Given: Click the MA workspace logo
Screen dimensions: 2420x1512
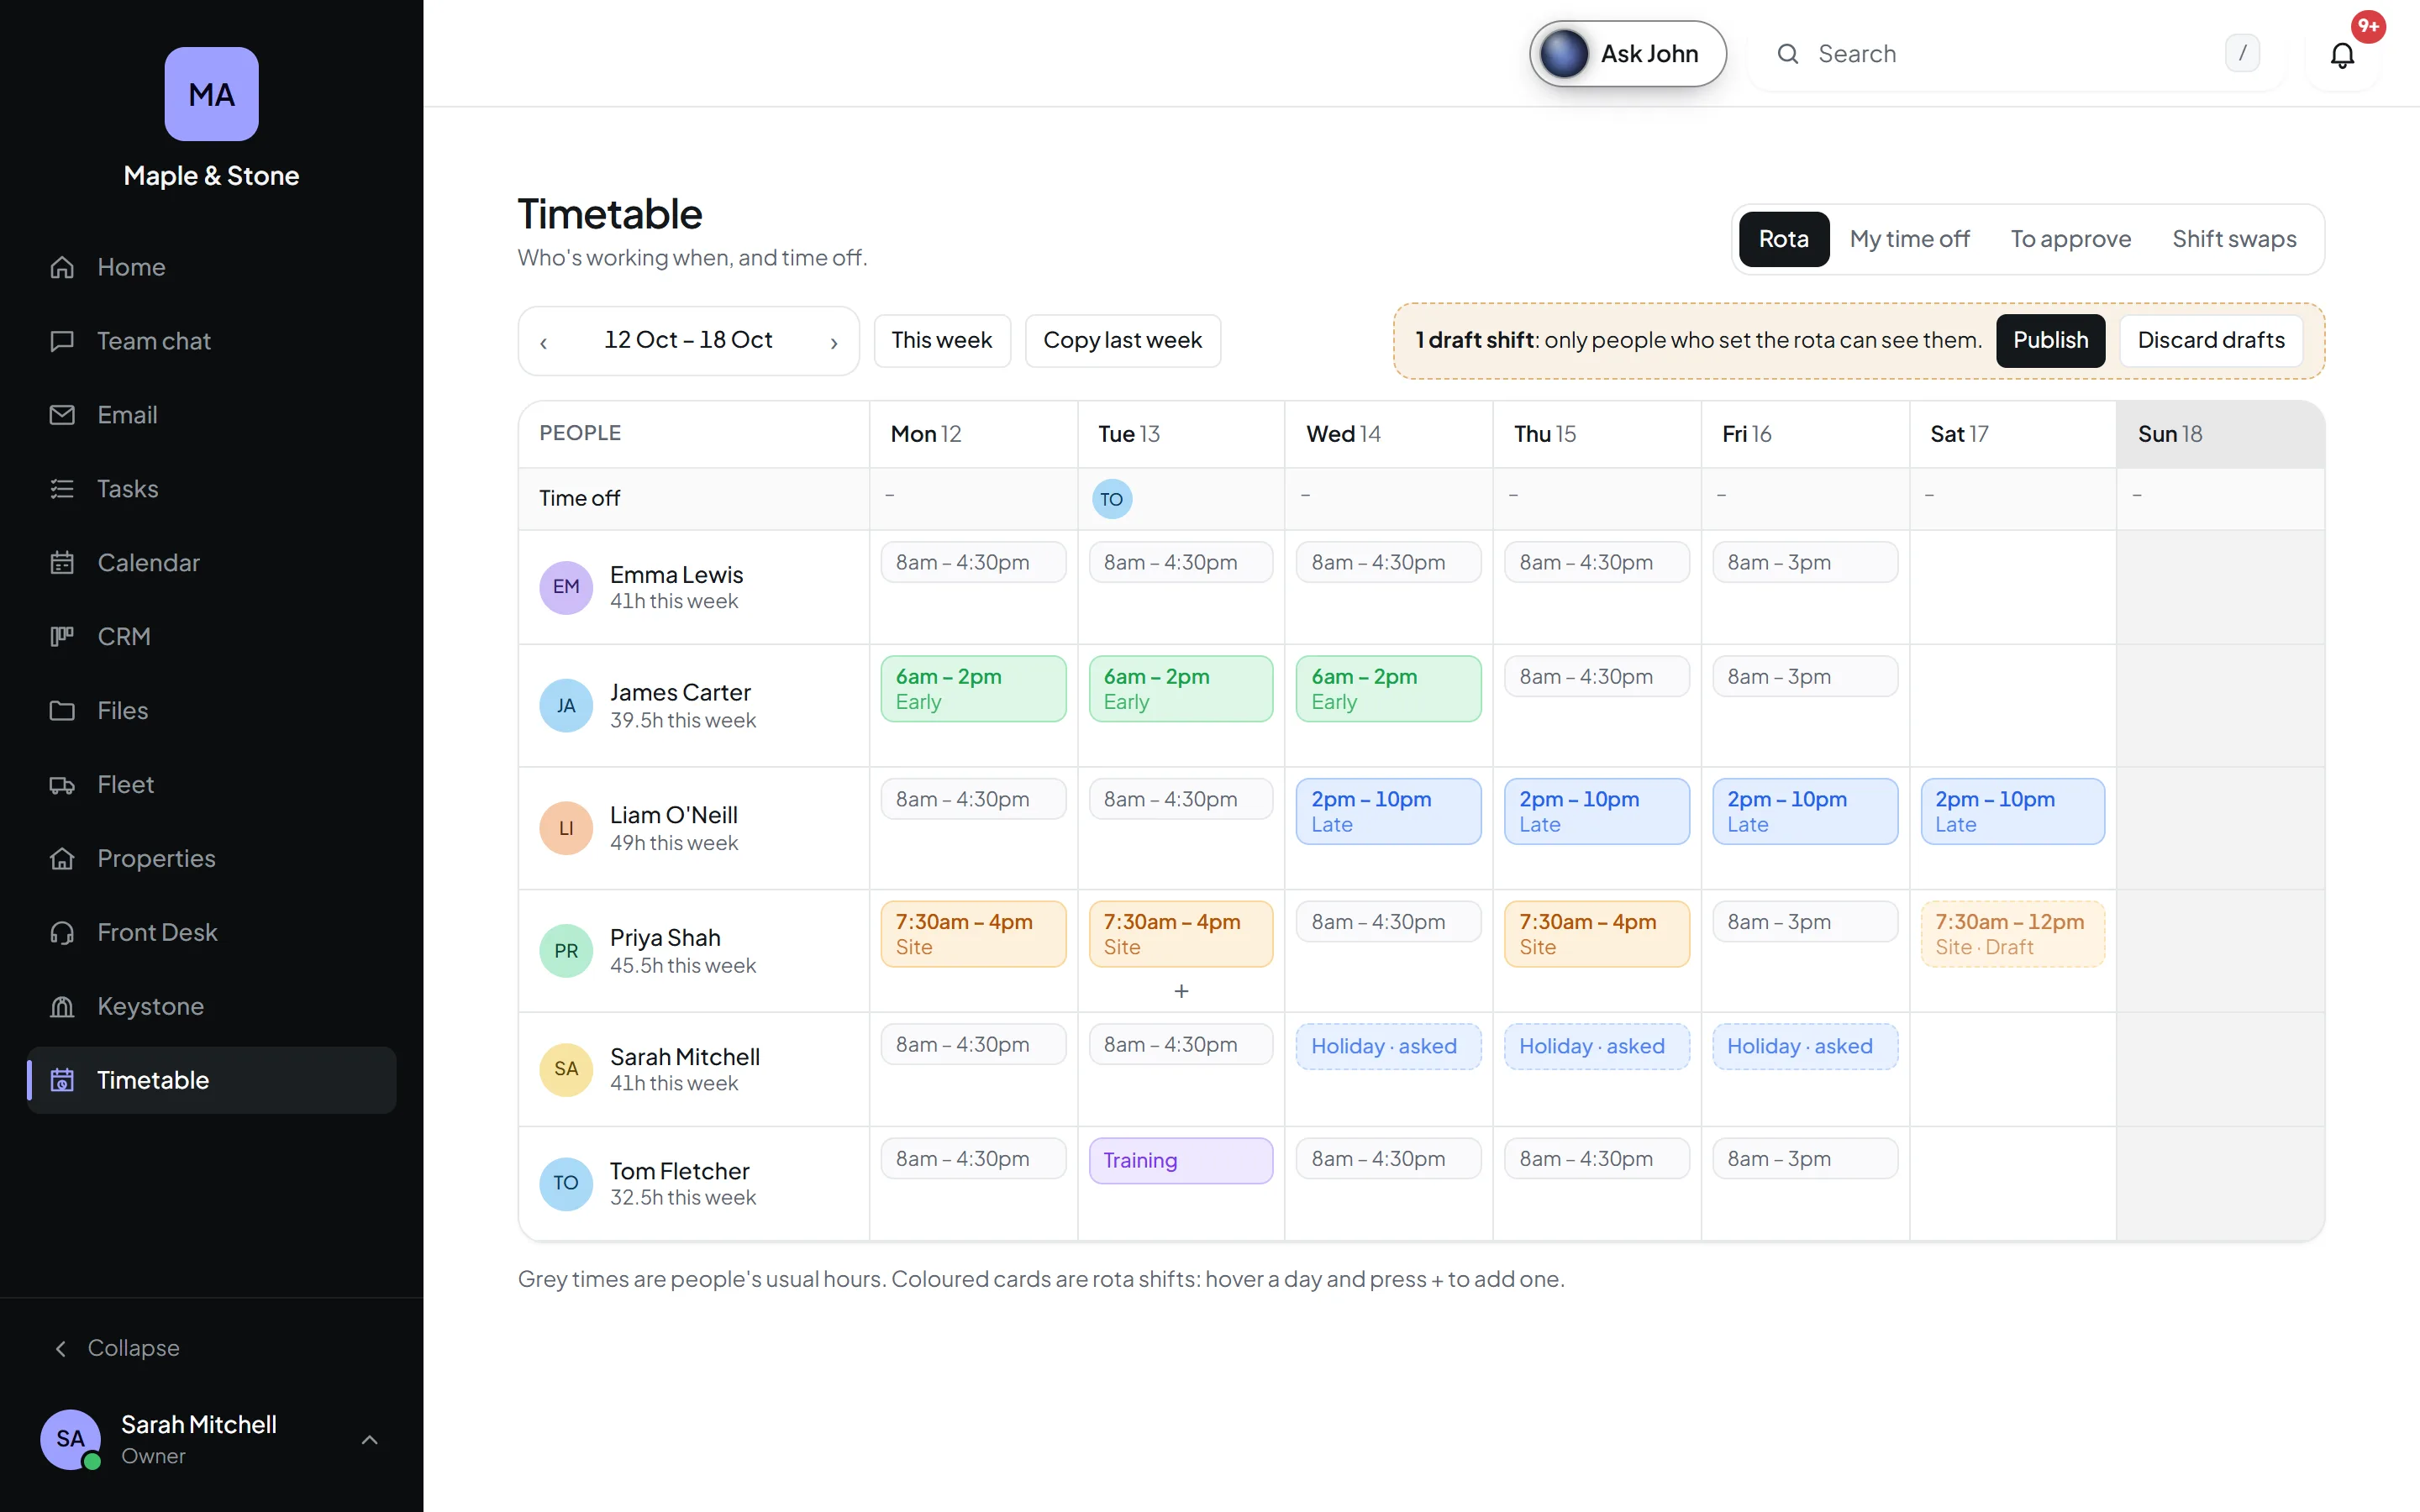Looking at the screenshot, I should pos(211,94).
